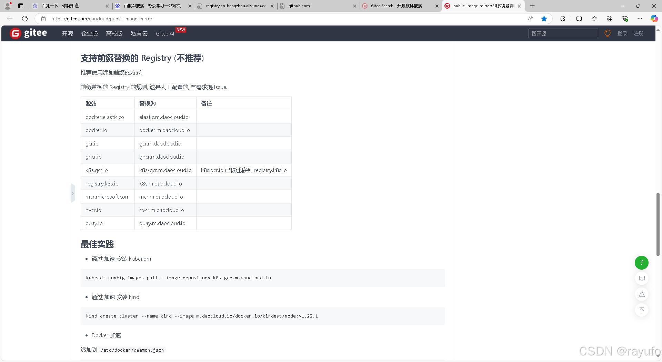Open Gitee AI menu item
The width and height of the screenshot is (662, 362).
165,33
